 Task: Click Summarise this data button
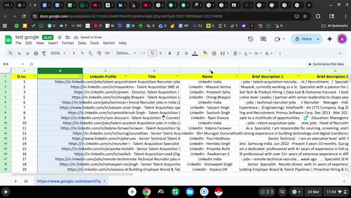pos(326,64)
